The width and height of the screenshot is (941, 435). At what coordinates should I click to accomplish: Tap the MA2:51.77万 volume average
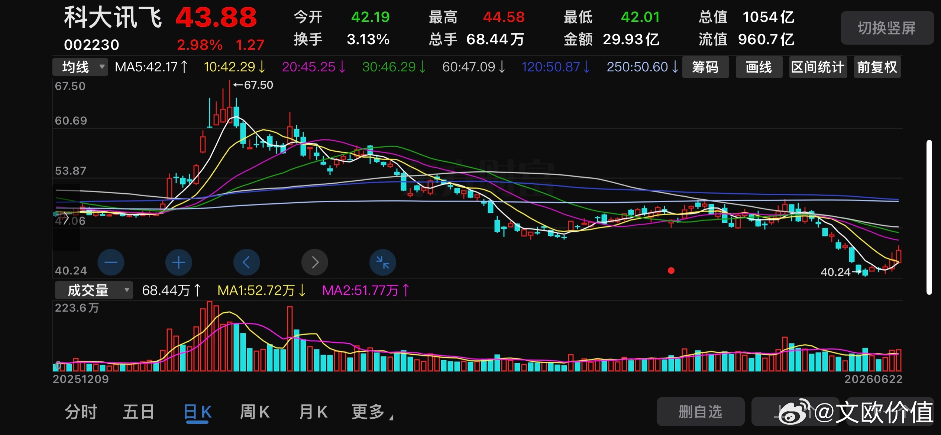click(366, 290)
